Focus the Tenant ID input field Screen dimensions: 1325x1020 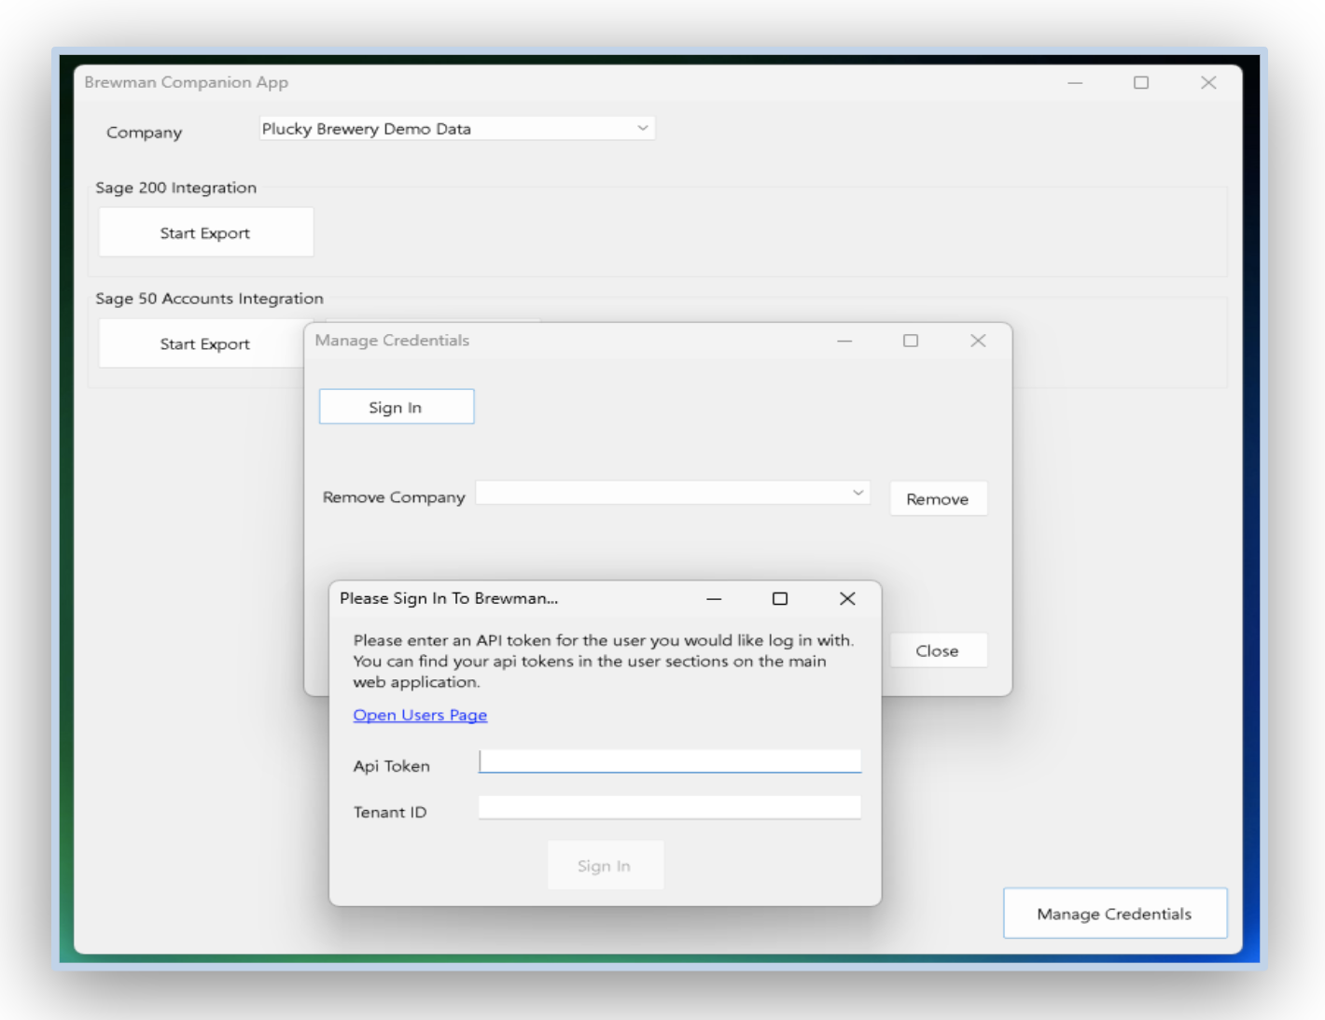[670, 808]
